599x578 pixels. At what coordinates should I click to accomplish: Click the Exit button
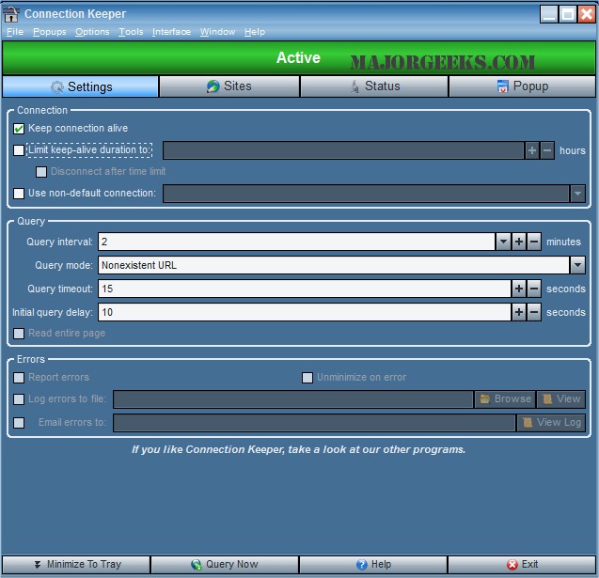coord(522,564)
